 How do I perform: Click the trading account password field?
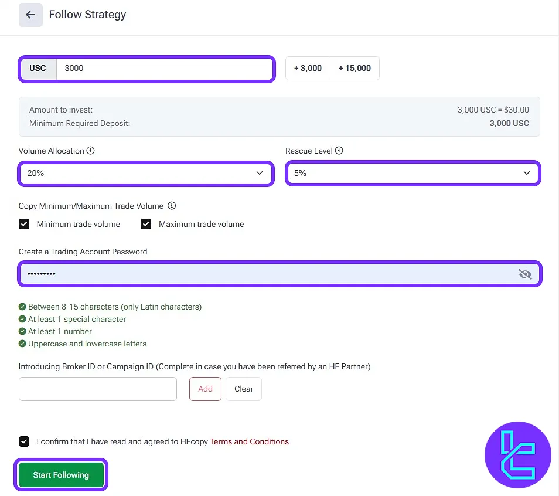pyautogui.click(x=279, y=274)
